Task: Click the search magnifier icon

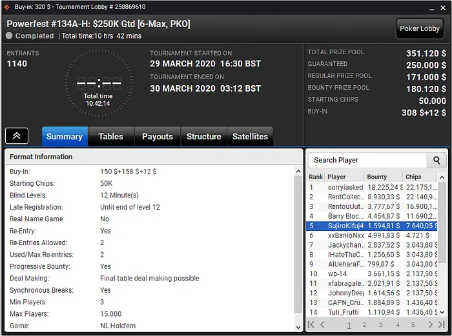Action: click(437, 160)
